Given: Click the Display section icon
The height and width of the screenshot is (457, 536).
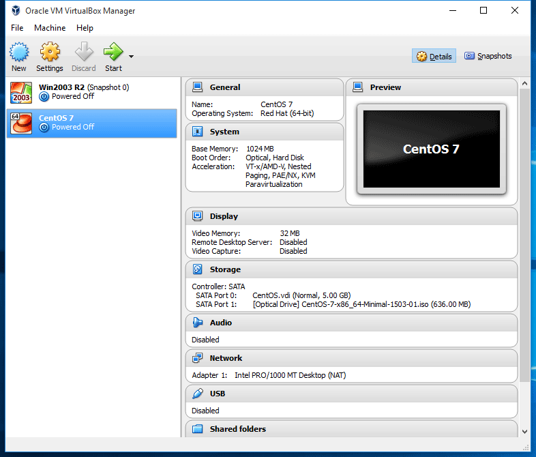Looking at the screenshot, I should point(198,216).
